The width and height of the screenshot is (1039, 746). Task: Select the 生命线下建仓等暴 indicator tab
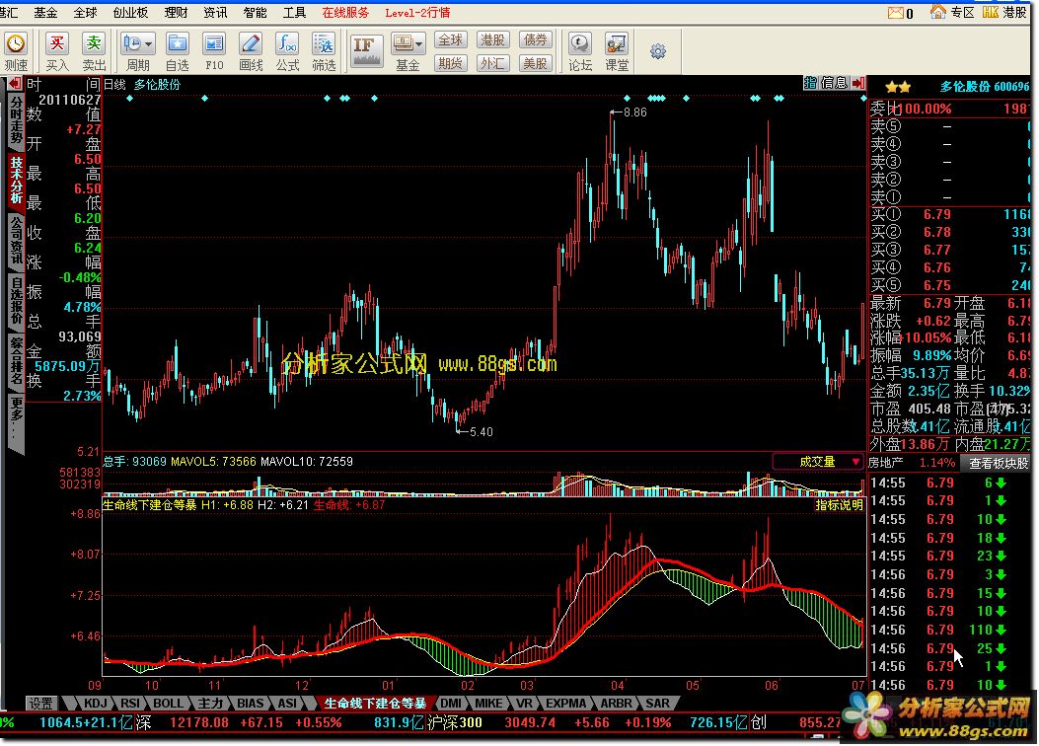375,703
